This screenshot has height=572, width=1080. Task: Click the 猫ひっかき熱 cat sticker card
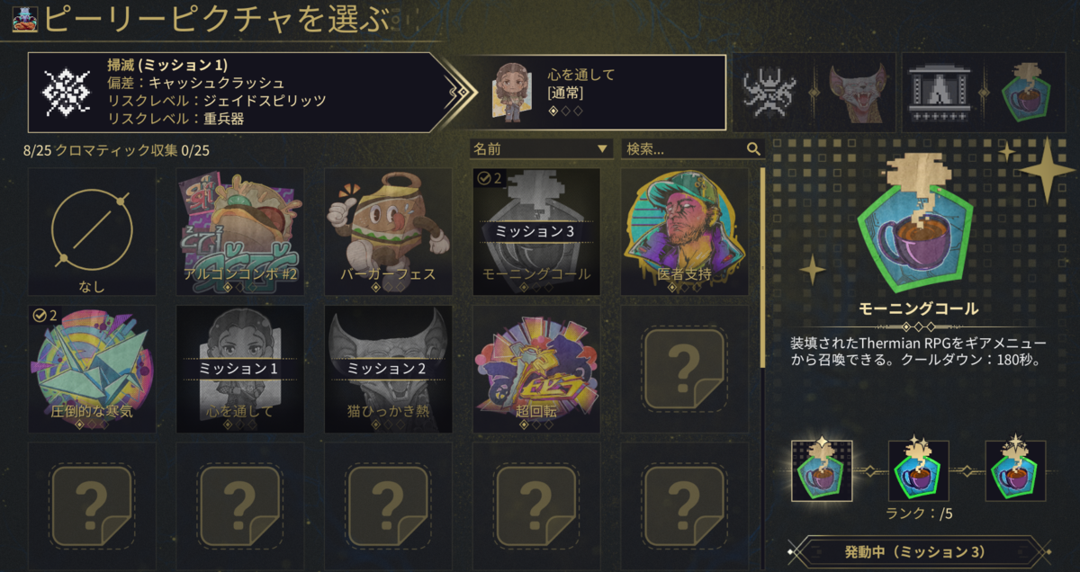(x=387, y=369)
